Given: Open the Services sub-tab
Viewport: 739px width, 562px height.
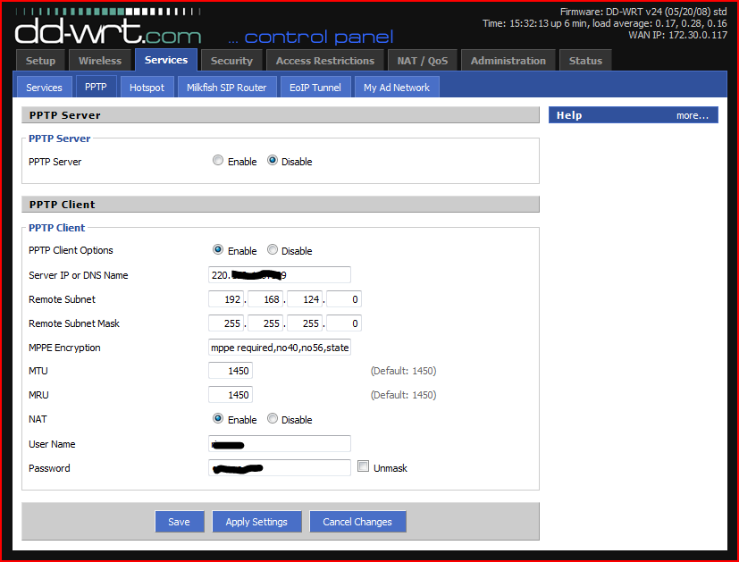Looking at the screenshot, I should click(45, 88).
